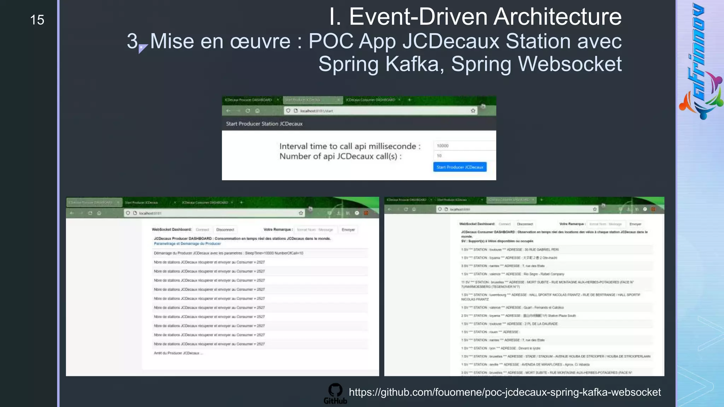
Task: Select 'JCDecaux Consumer DASHBOARD' tab in bottom-left browser
Action: [208, 202]
